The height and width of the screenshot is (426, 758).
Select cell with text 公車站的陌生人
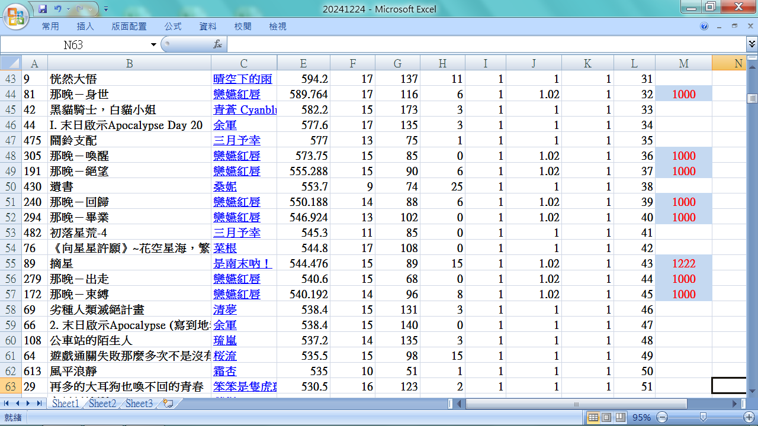129,340
